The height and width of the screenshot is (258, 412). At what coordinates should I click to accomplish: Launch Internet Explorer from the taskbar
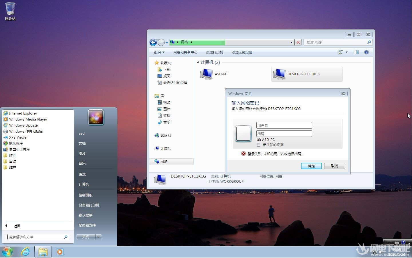(x=25, y=252)
